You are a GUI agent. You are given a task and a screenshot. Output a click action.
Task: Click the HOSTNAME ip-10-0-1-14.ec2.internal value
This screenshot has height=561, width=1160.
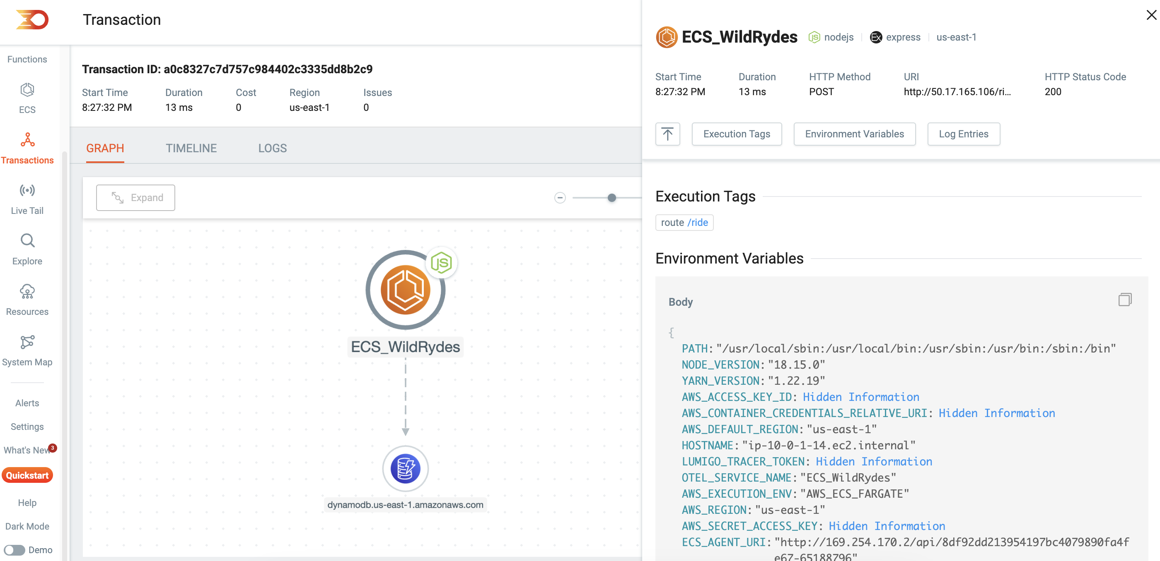coord(829,446)
